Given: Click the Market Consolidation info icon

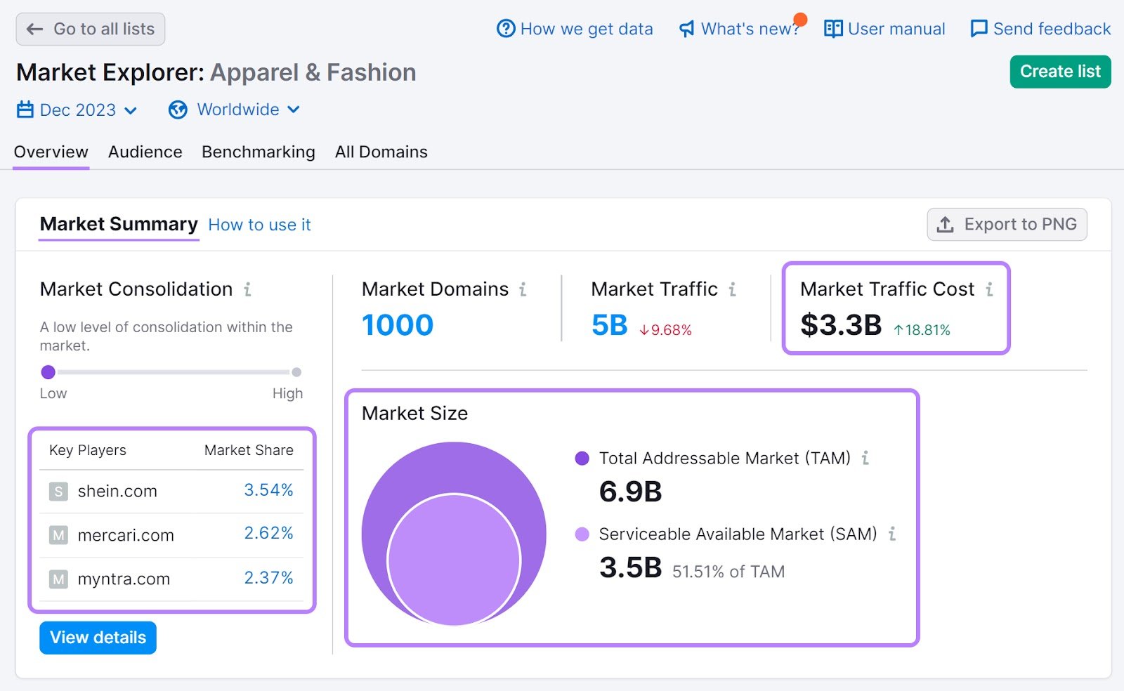Looking at the screenshot, I should (248, 289).
